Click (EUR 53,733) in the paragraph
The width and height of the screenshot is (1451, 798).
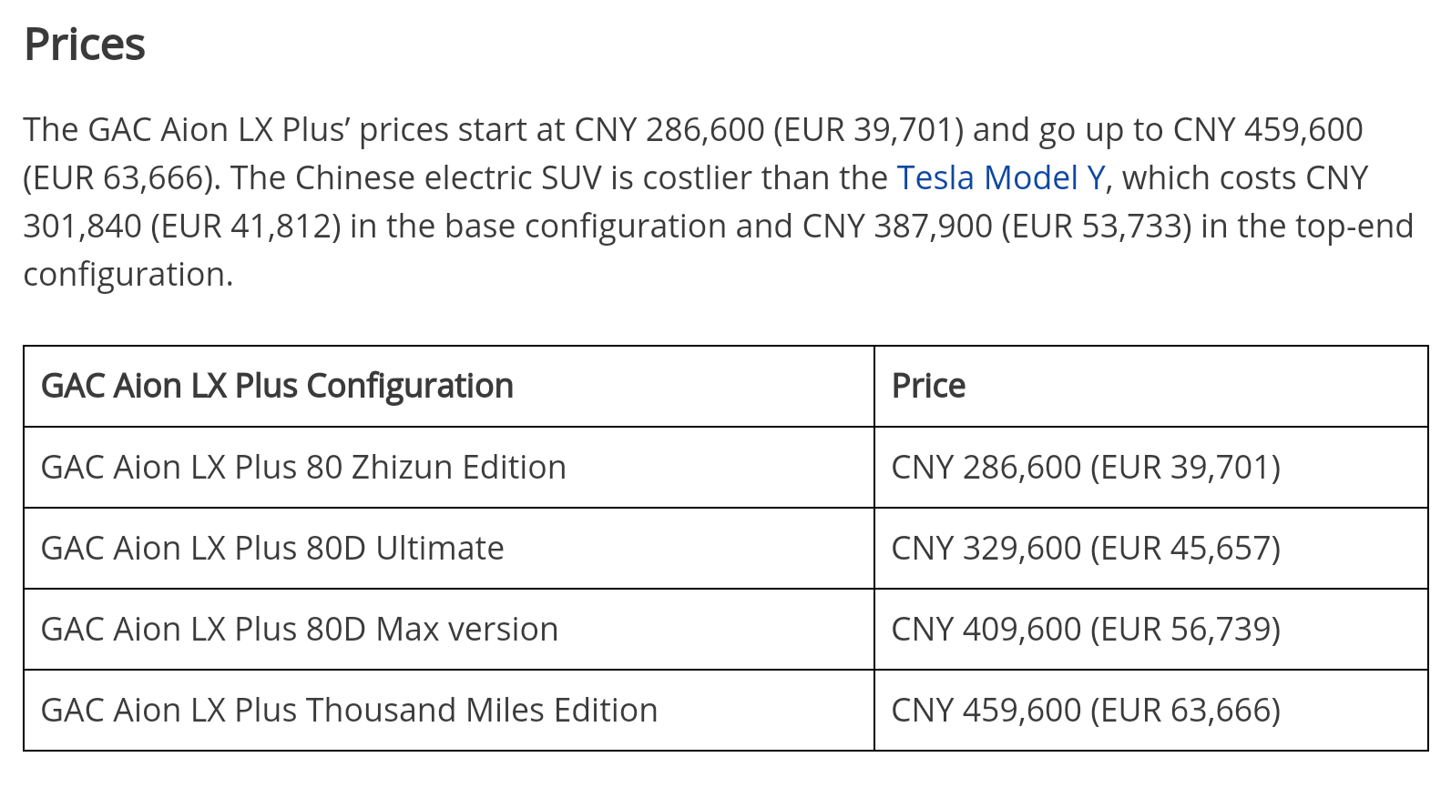(1096, 227)
